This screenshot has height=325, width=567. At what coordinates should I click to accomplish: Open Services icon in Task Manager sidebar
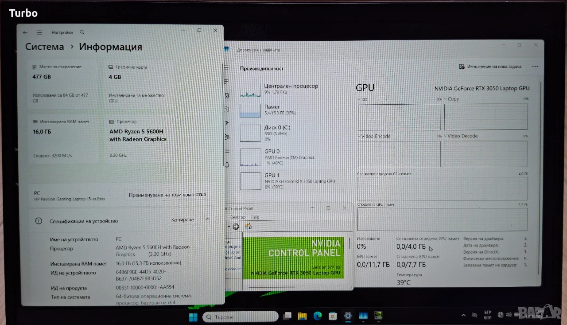(227, 164)
